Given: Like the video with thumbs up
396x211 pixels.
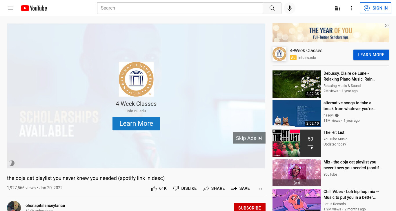Looking at the screenshot, I should 154,188.
